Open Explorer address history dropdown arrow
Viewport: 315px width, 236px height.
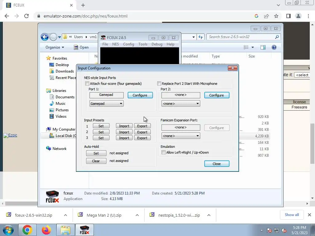tap(193, 37)
